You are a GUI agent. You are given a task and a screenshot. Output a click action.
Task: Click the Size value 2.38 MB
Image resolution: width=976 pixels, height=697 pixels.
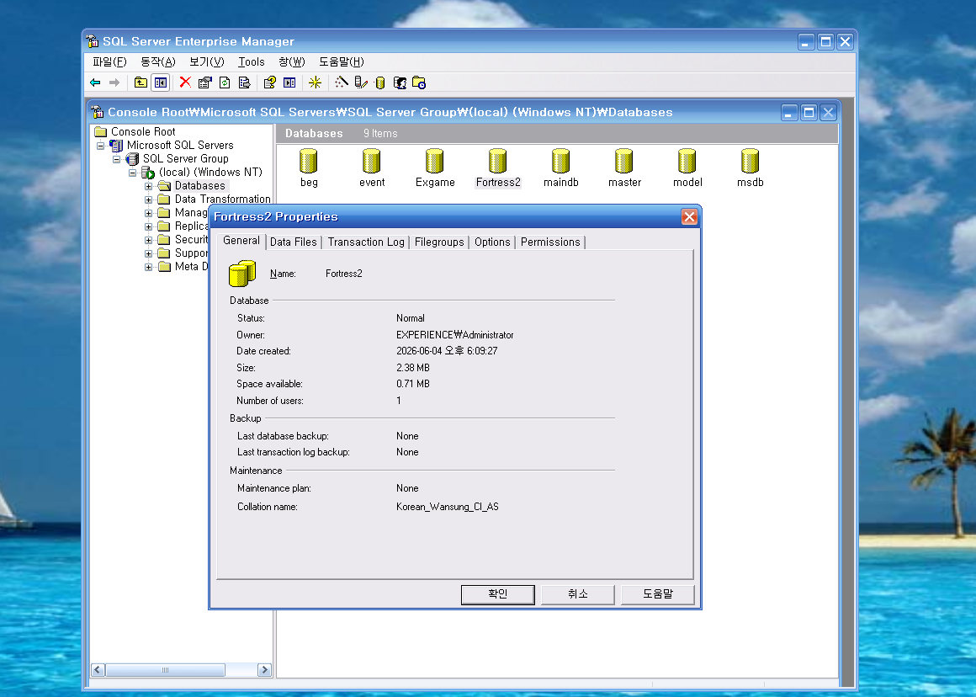[x=413, y=368]
